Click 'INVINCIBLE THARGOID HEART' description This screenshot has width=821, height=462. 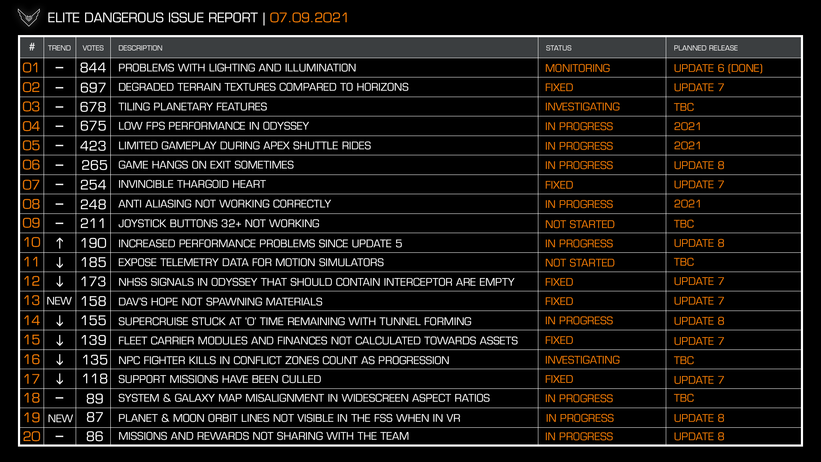192,184
